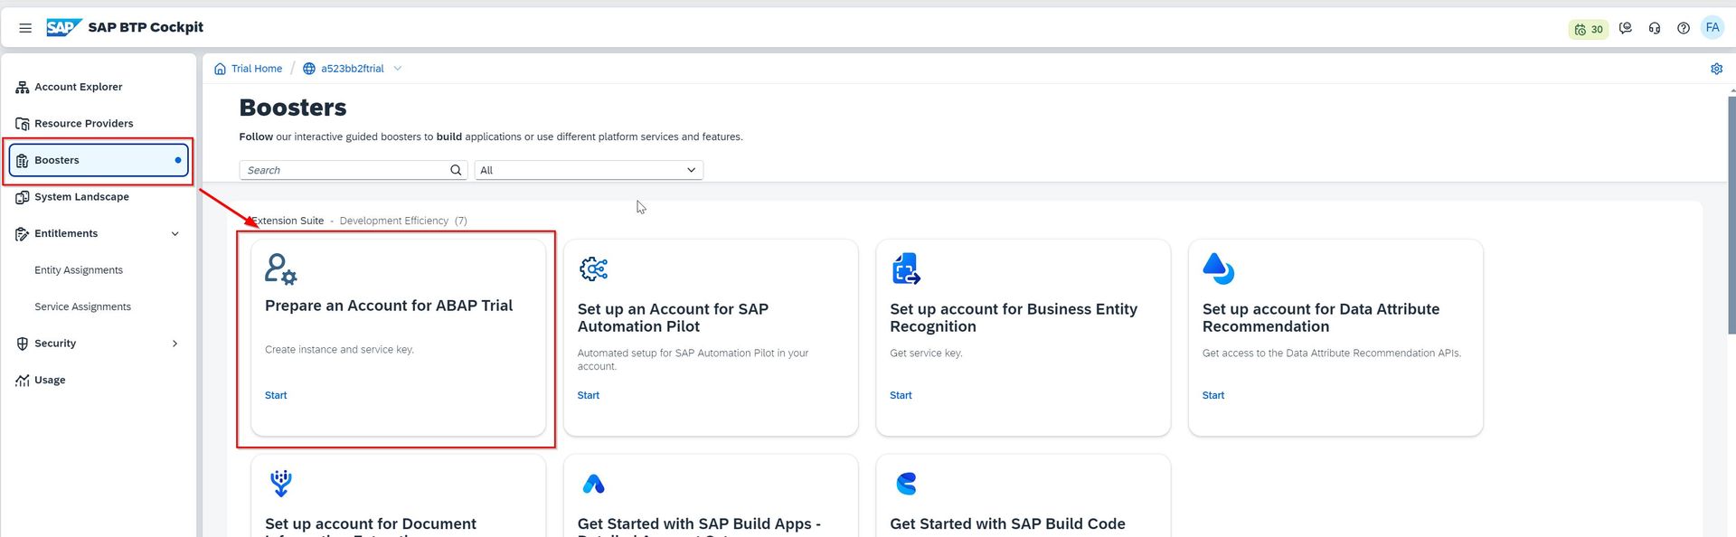Viewport: 1736px width, 537px height.
Task: Go to Account Explorer
Action: (79, 87)
